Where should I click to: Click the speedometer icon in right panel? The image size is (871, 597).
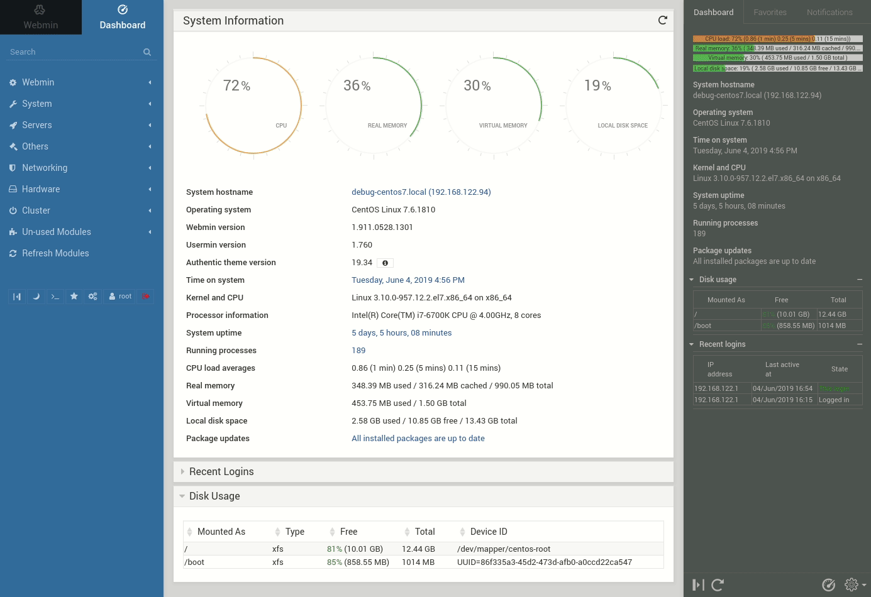[829, 585]
